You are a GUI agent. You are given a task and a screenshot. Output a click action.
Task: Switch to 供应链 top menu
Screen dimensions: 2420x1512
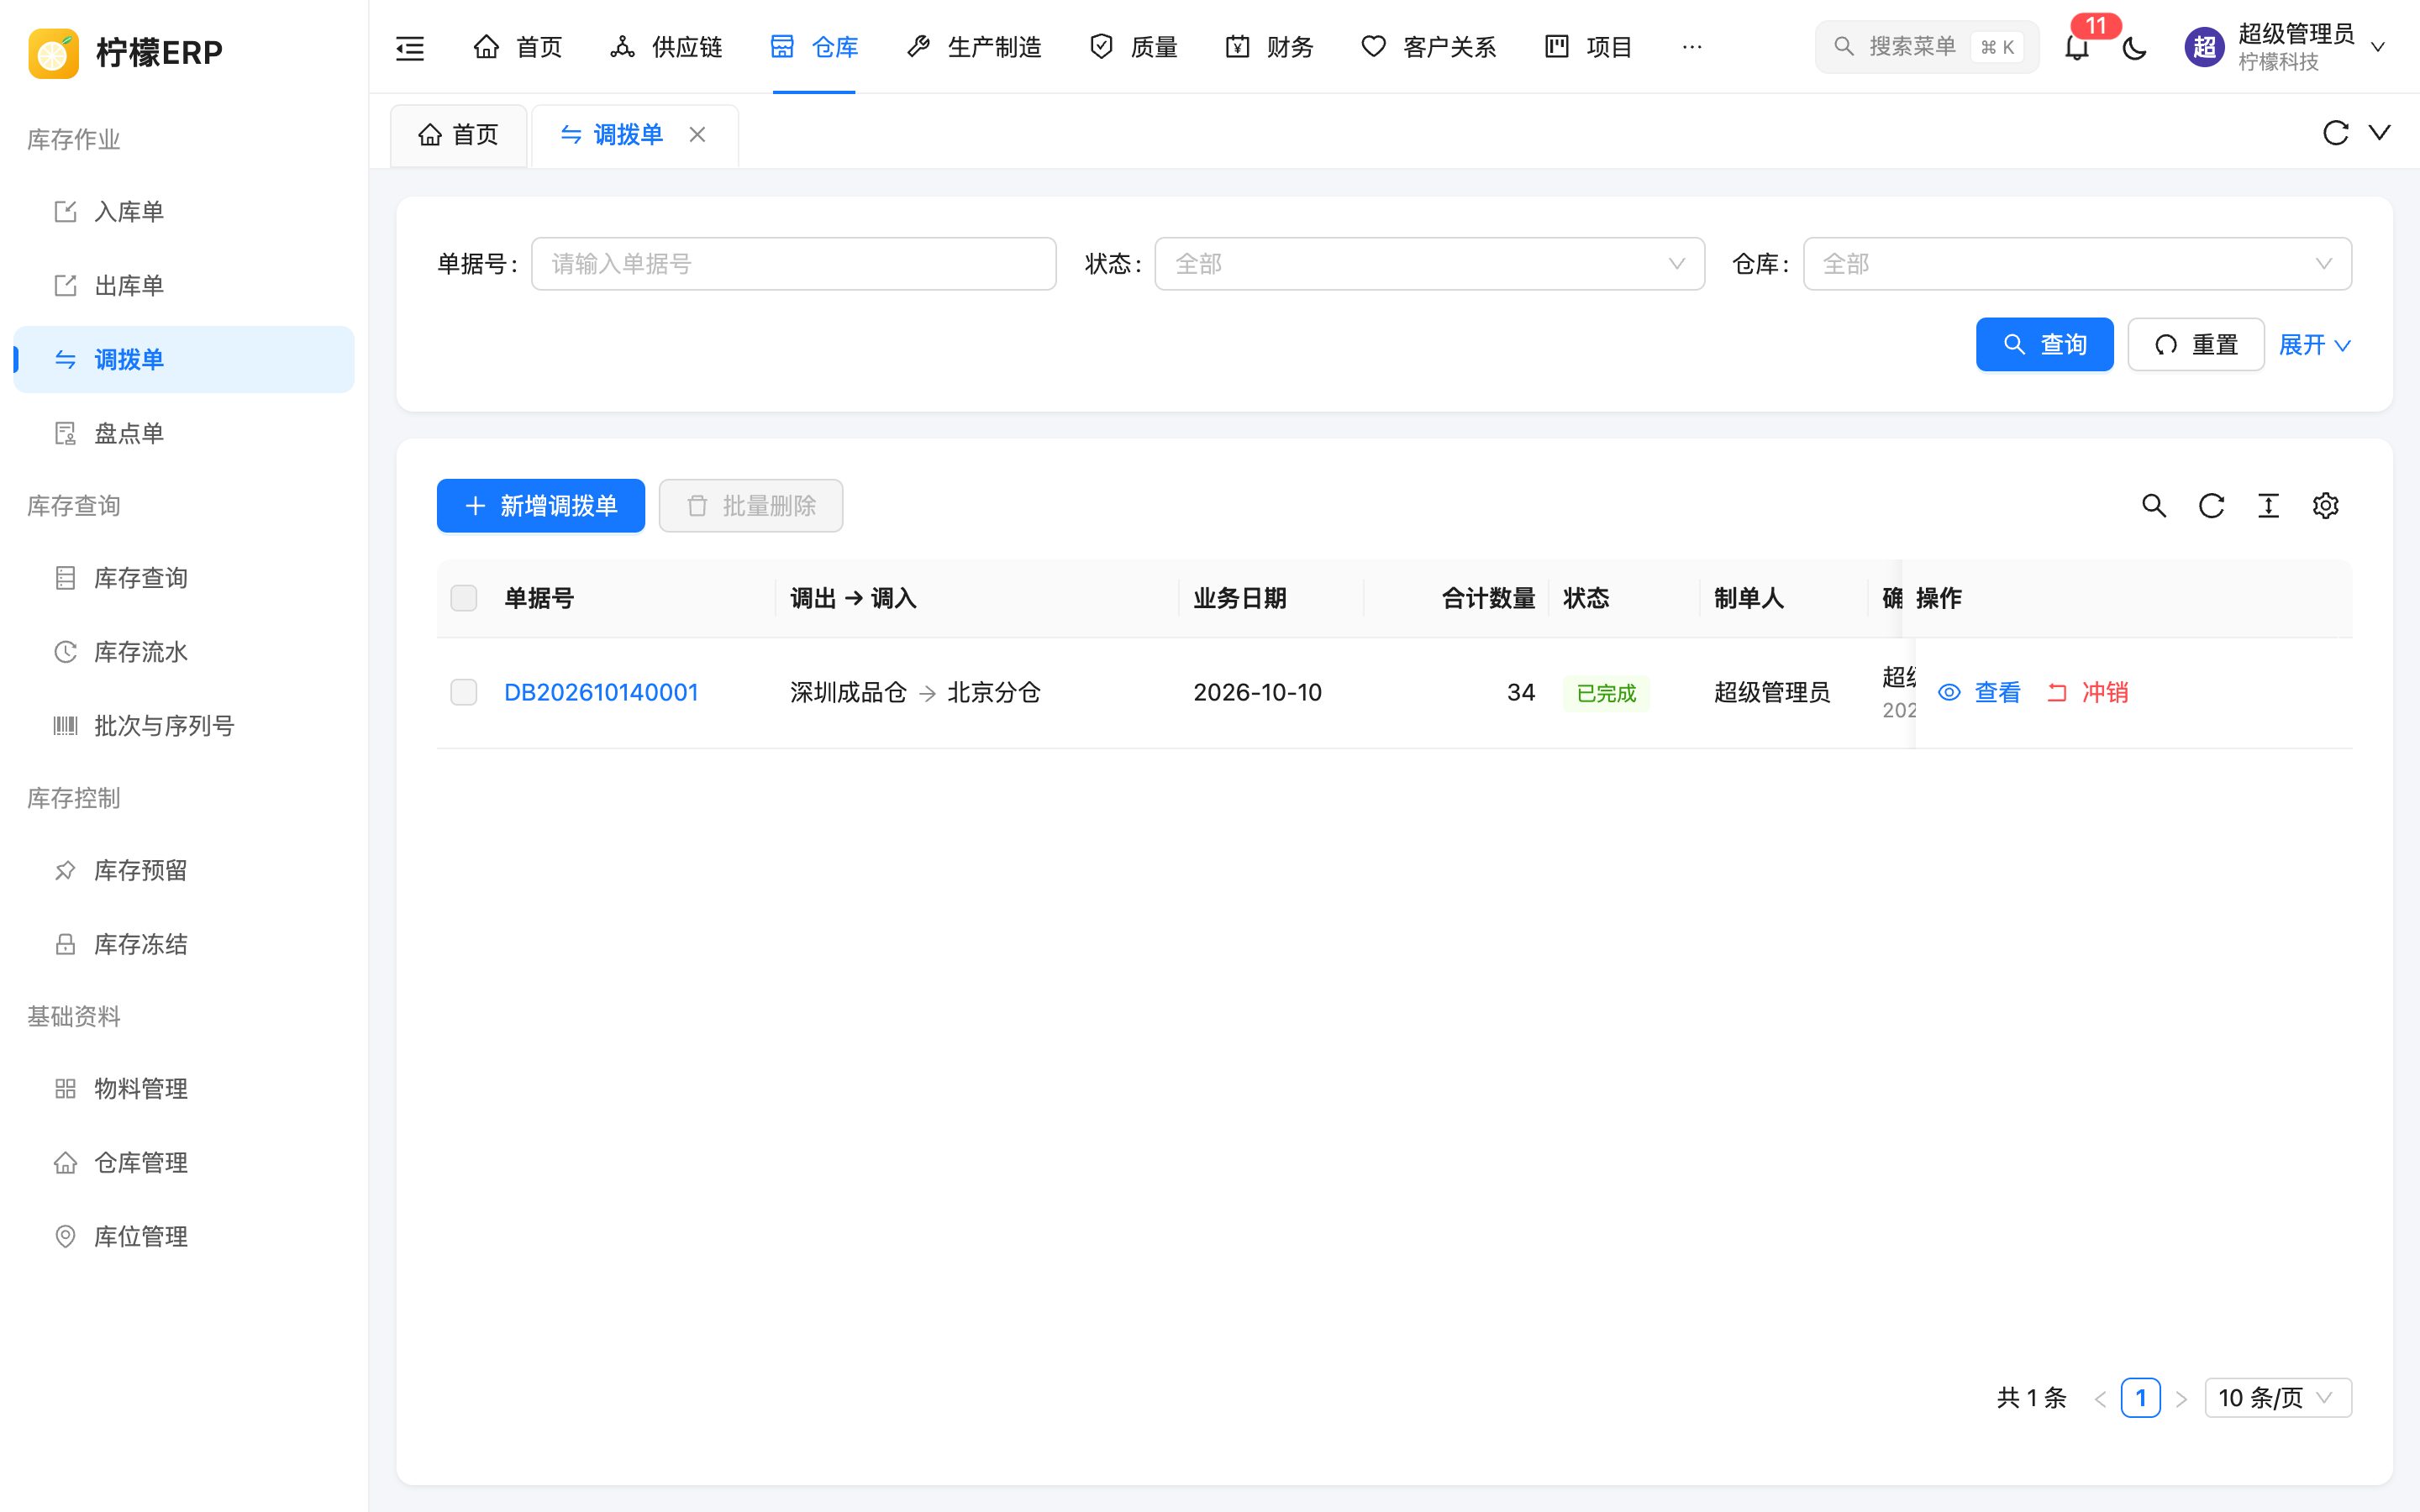666,47
